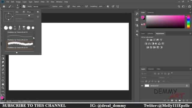Expand the Flow value arrow
The image size is (192, 108).
click(82, 7)
